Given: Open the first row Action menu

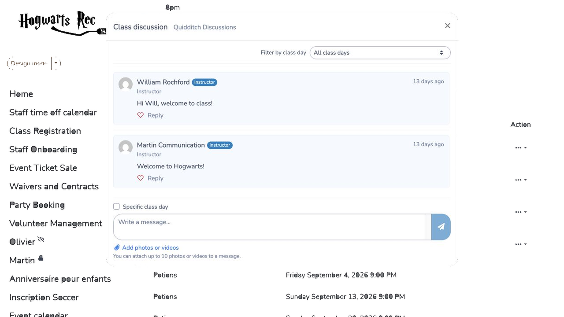Looking at the screenshot, I should pyautogui.click(x=521, y=148).
